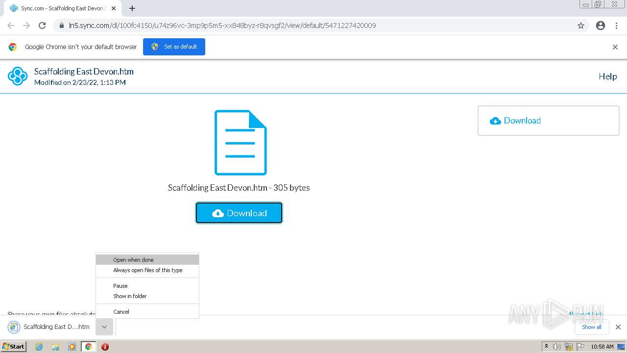627x353 pixels.
Task: Select 'Open when done' menu item
Action: tap(147, 260)
